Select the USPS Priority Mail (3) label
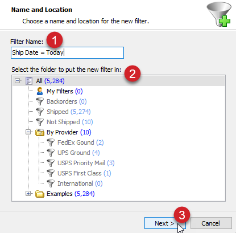The image size is (236, 233). [x=86, y=163]
